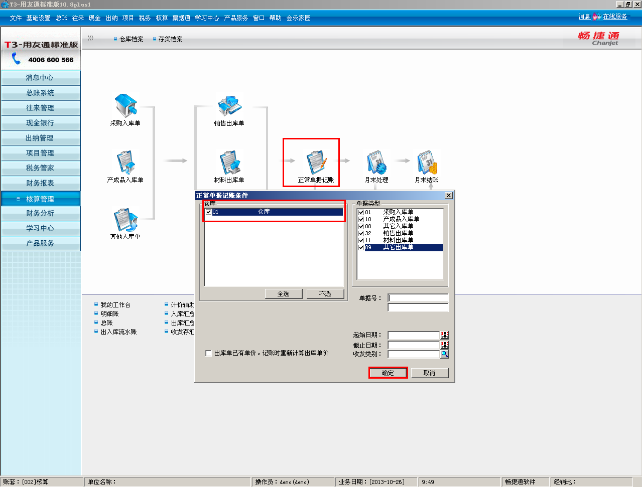
Task: Open the 文件 menu
Action: [16, 18]
